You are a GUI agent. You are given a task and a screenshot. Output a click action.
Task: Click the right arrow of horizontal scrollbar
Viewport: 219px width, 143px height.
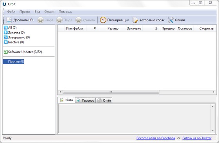tap(214, 92)
